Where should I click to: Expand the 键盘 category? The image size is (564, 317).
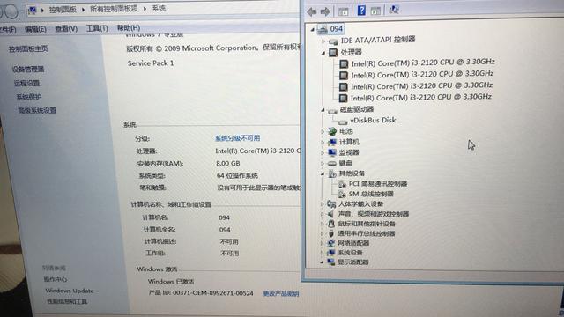(323, 163)
